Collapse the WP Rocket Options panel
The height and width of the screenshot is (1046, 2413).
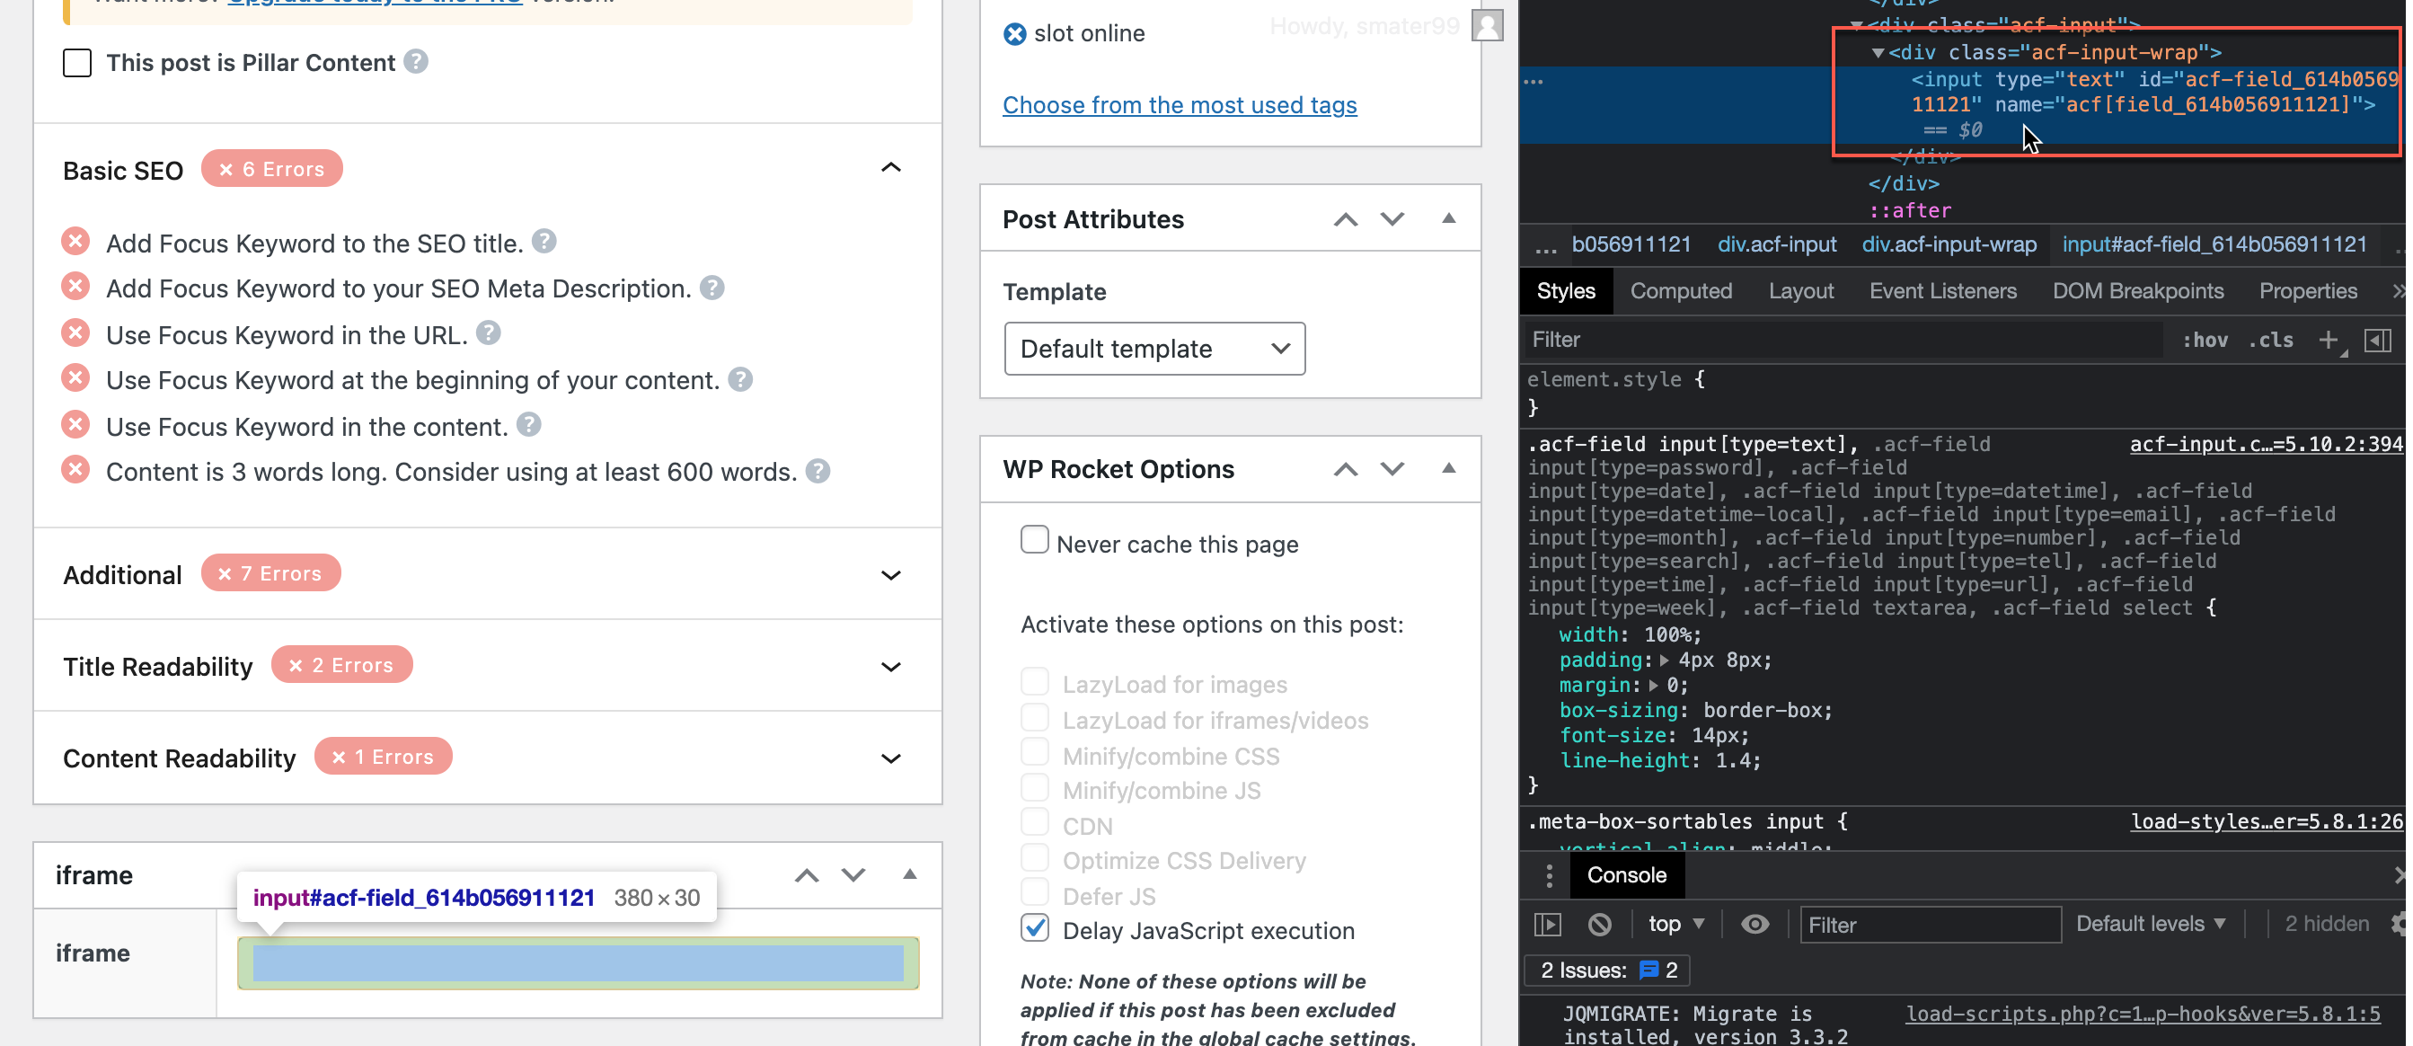(1448, 467)
